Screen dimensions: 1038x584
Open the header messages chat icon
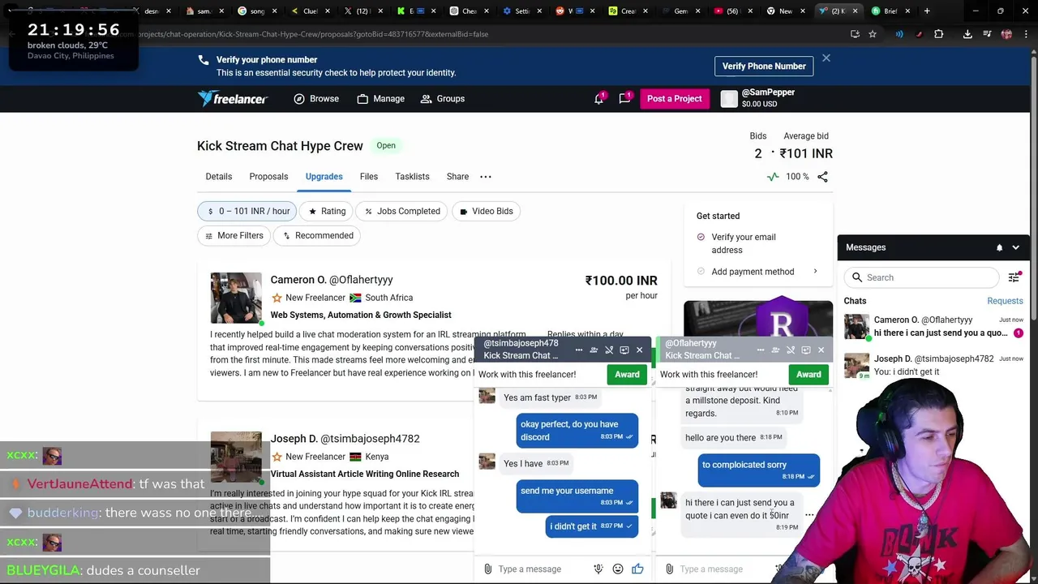(x=624, y=98)
